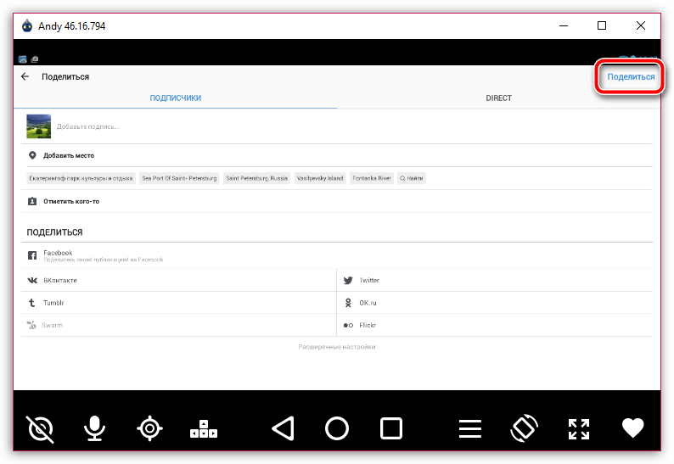The image size is (674, 464).
Task: Toggle the camera-off icon in Andy toolbar
Action: 40,428
